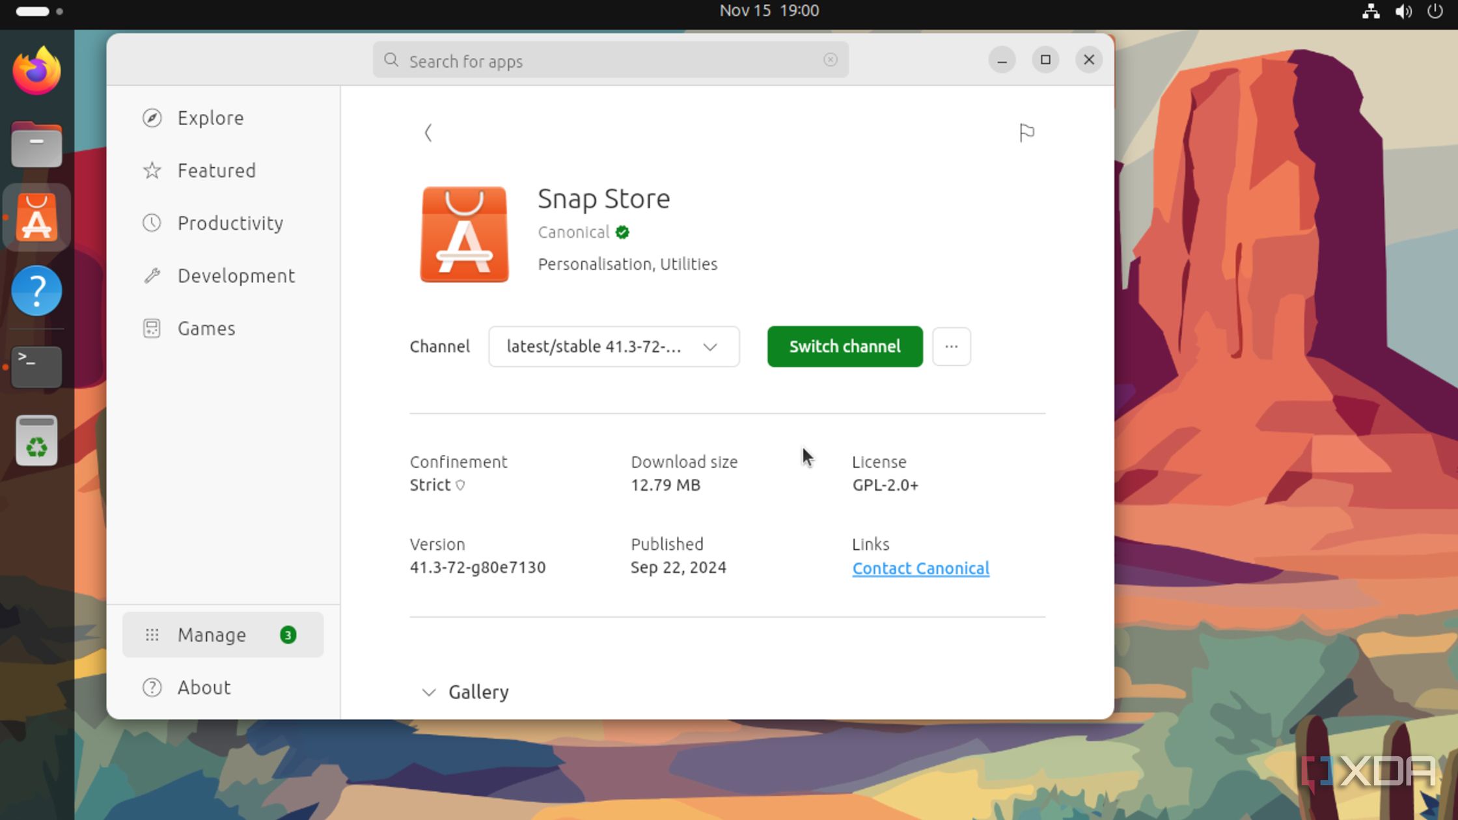Open the three-dots more options menu

[951, 347]
